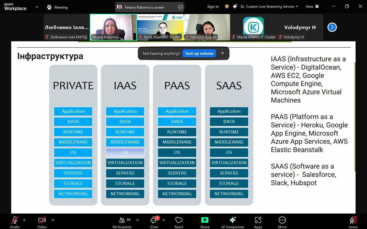Start screen sharing with Share
Screen dimensions: 367x229
(x=205, y=222)
